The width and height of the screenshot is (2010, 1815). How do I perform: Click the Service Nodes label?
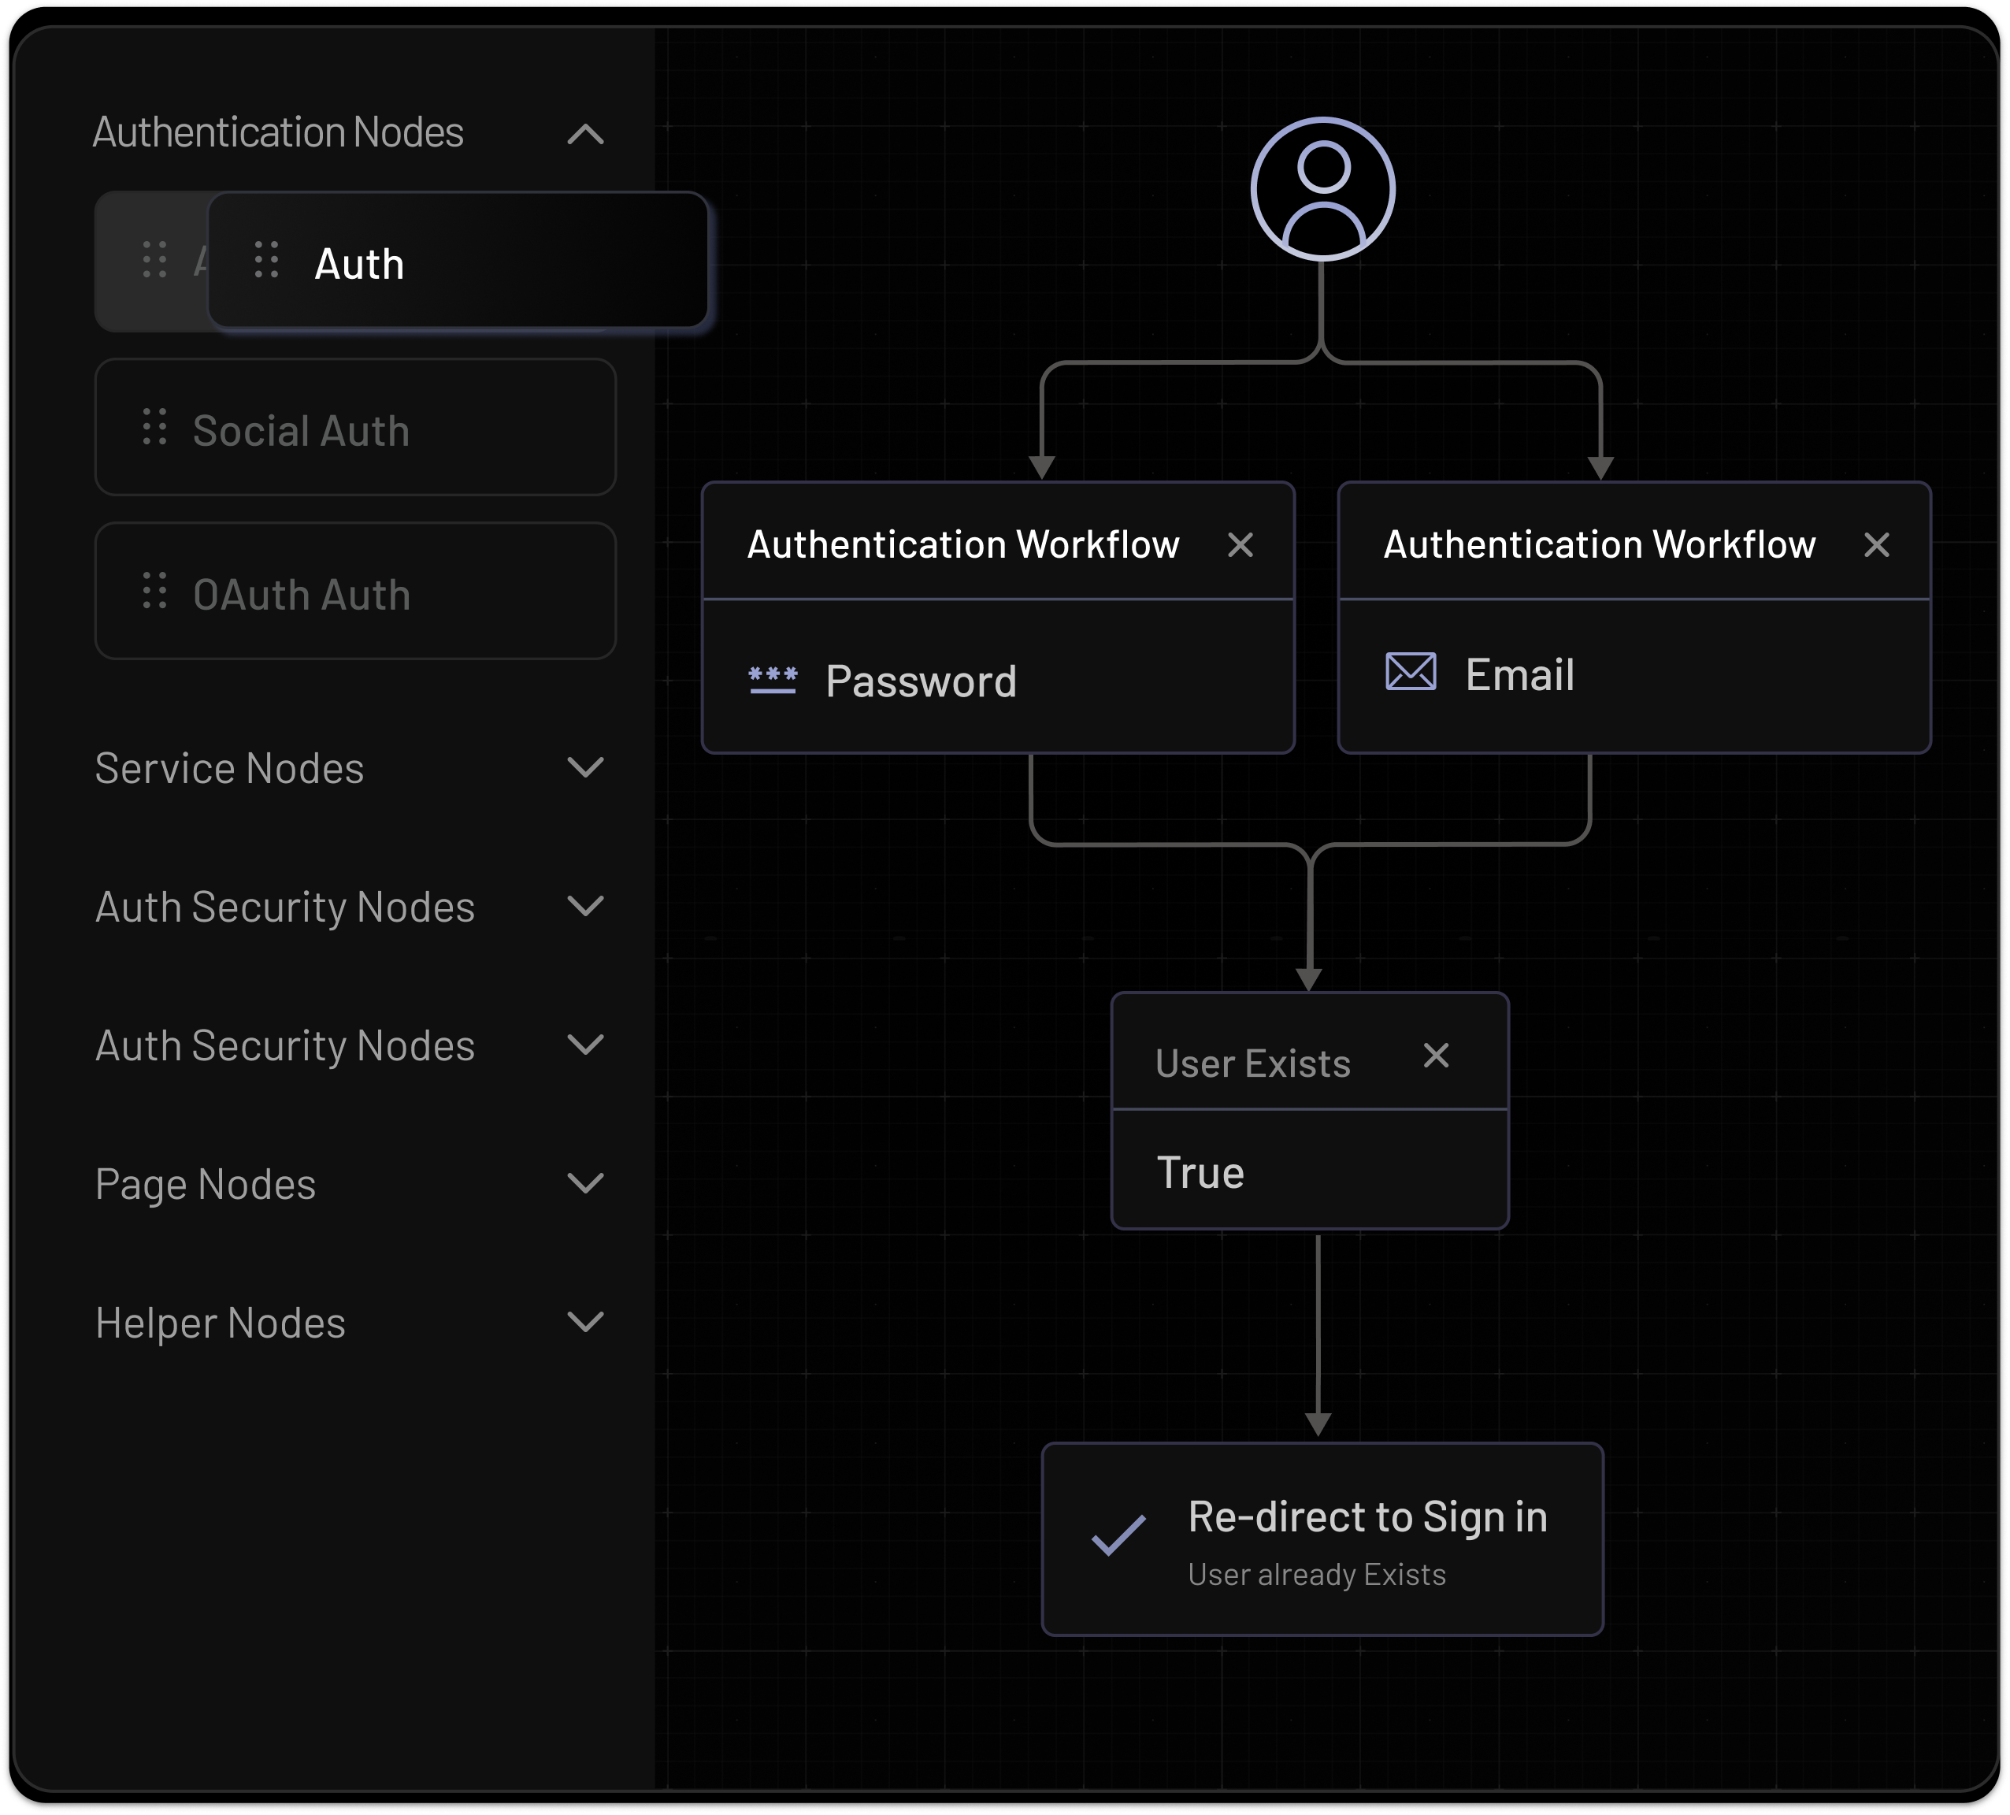(230, 769)
